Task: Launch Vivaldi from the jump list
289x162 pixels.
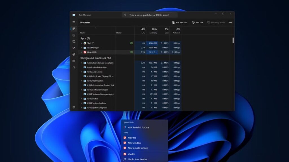Action: [144, 154]
